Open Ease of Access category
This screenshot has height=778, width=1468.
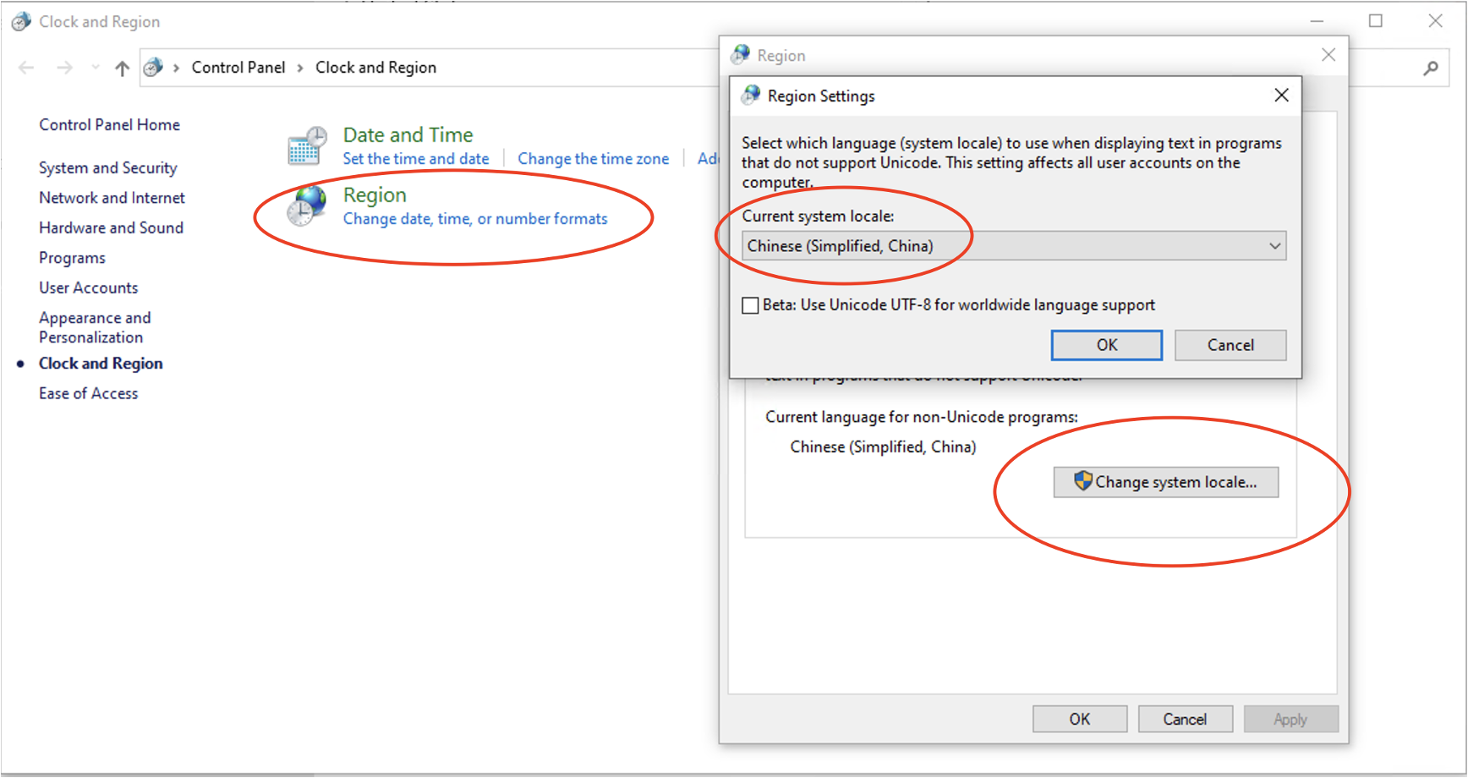pos(88,394)
